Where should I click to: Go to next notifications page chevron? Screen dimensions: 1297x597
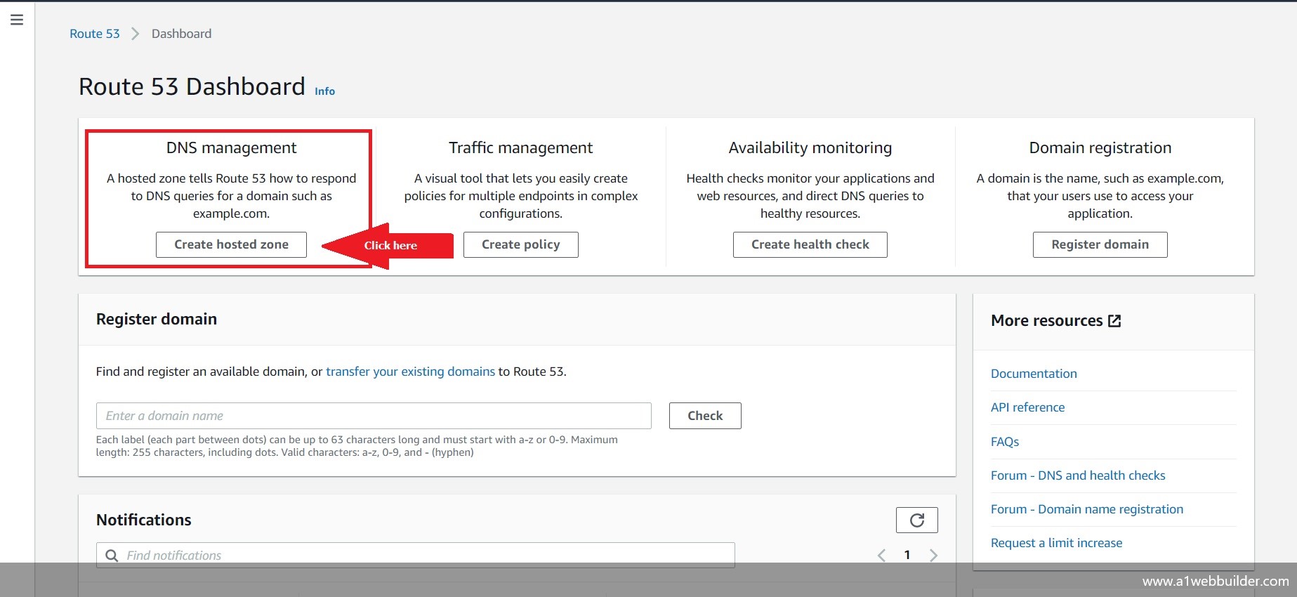933,556
